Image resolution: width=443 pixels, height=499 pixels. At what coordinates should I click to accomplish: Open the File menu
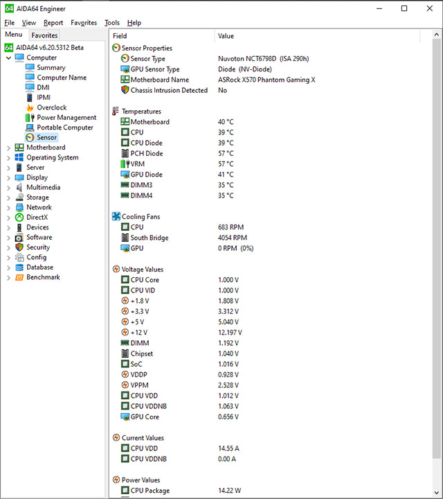click(x=9, y=23)
